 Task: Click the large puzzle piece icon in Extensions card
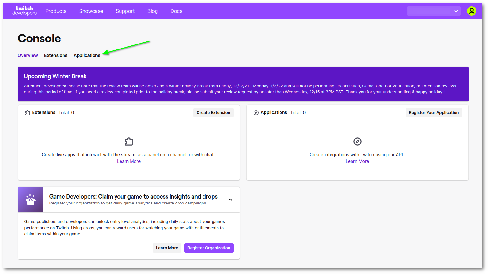point(129,142)
